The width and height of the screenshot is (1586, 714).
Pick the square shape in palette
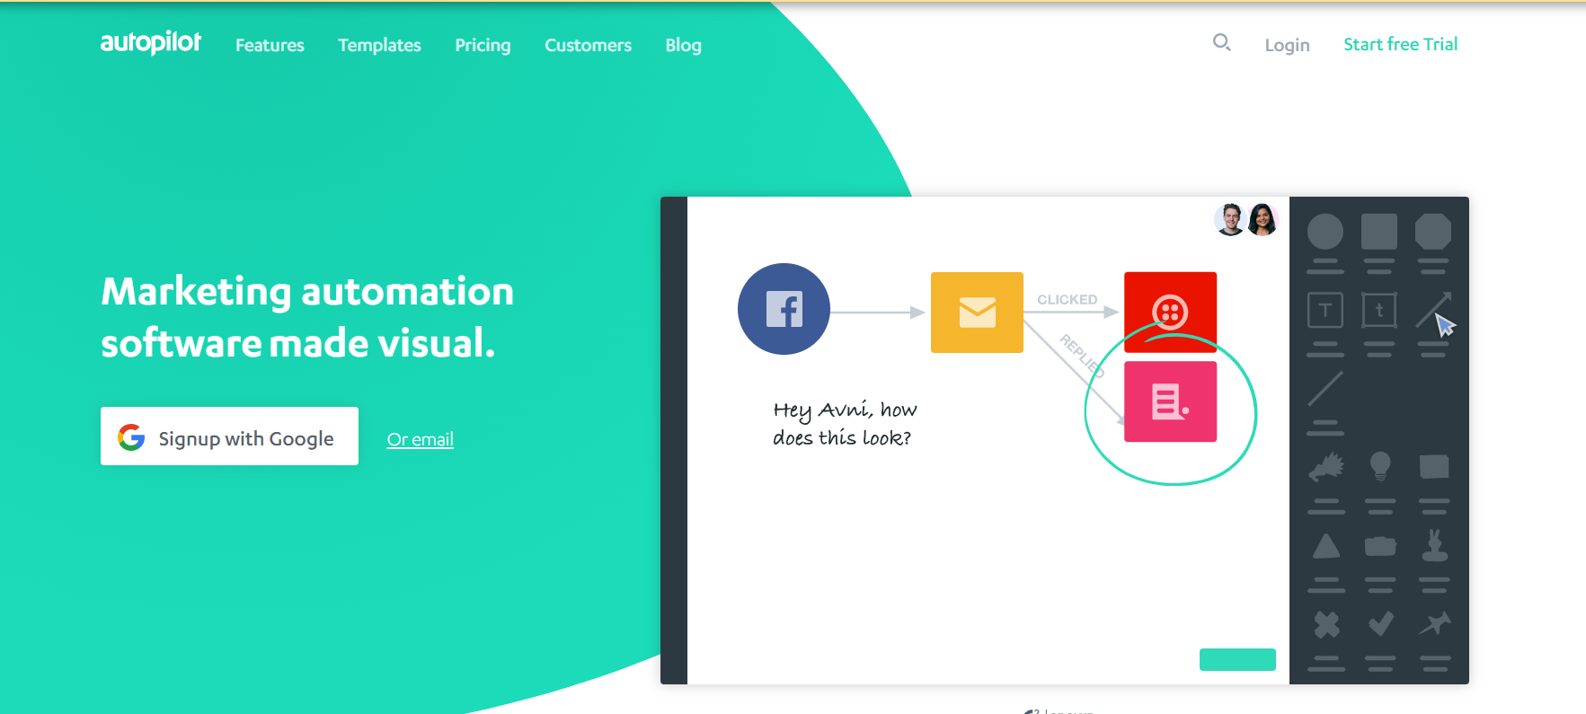[x=1379, y=232]
